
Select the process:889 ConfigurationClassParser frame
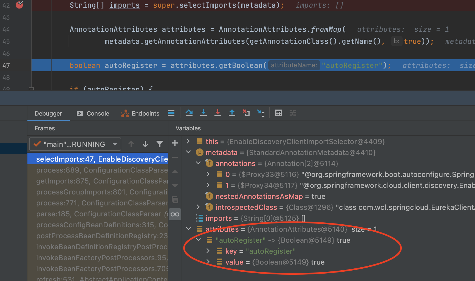click(x=98, y=170)
